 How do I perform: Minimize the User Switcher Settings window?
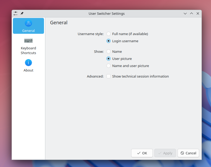click(x=185, y=13)
